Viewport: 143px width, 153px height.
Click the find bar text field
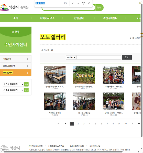pyautogui.click(x=49, y=3)
